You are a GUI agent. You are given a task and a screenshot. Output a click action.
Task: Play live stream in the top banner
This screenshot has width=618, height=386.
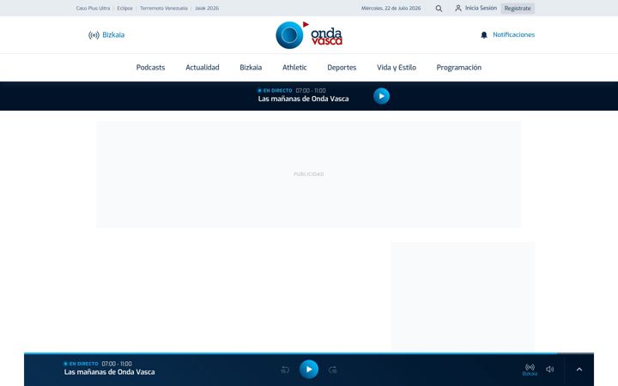(381, 96)
